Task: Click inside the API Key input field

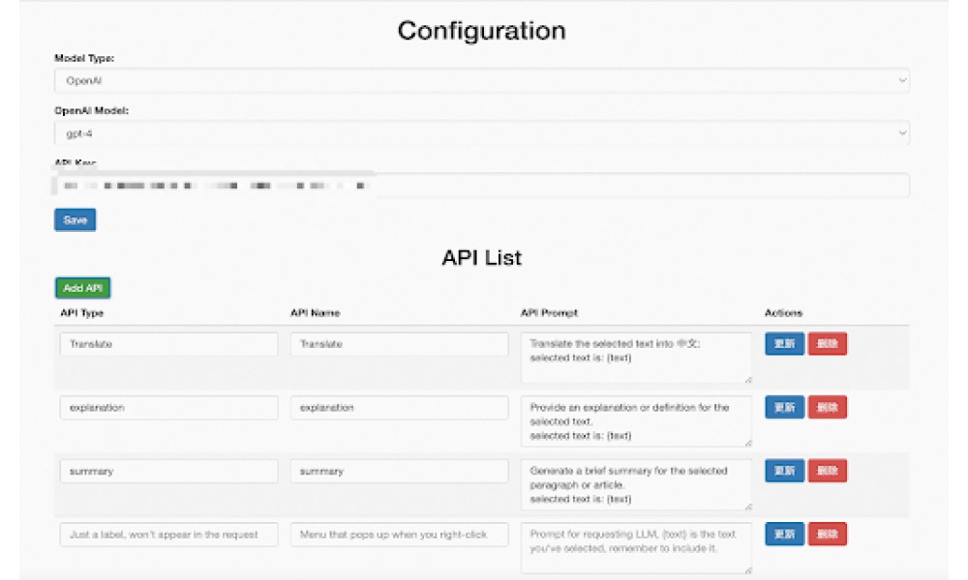Action: pyautogui.click(x=481, y=186)
